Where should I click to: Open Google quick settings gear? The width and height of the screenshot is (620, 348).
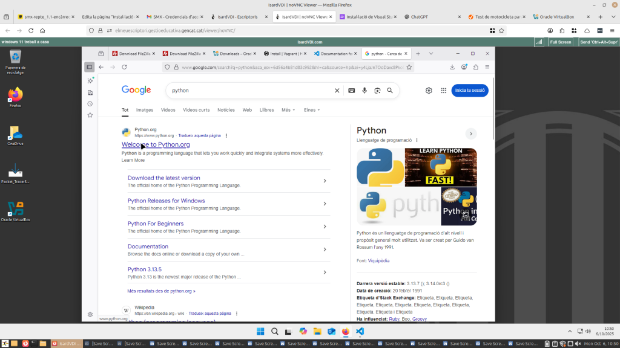(x=429, y=91)
